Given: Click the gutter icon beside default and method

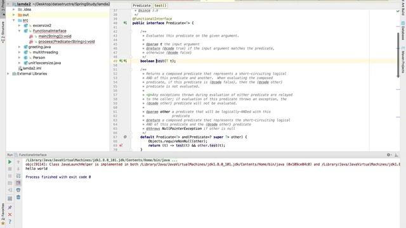Looking at the screenshot, I should pos(125,137).
